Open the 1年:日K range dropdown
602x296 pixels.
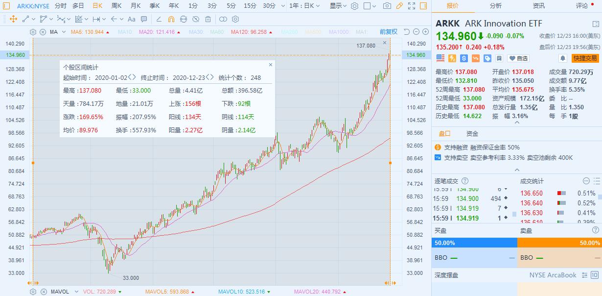[304, 6]
